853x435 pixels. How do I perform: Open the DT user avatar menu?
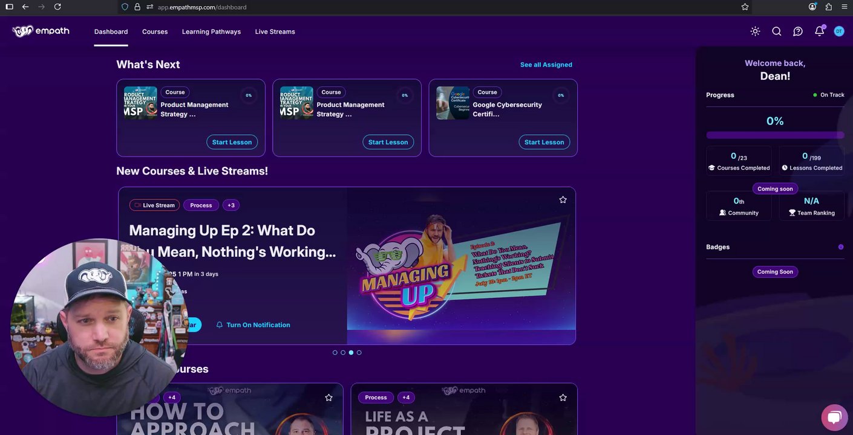coord(839,31)
